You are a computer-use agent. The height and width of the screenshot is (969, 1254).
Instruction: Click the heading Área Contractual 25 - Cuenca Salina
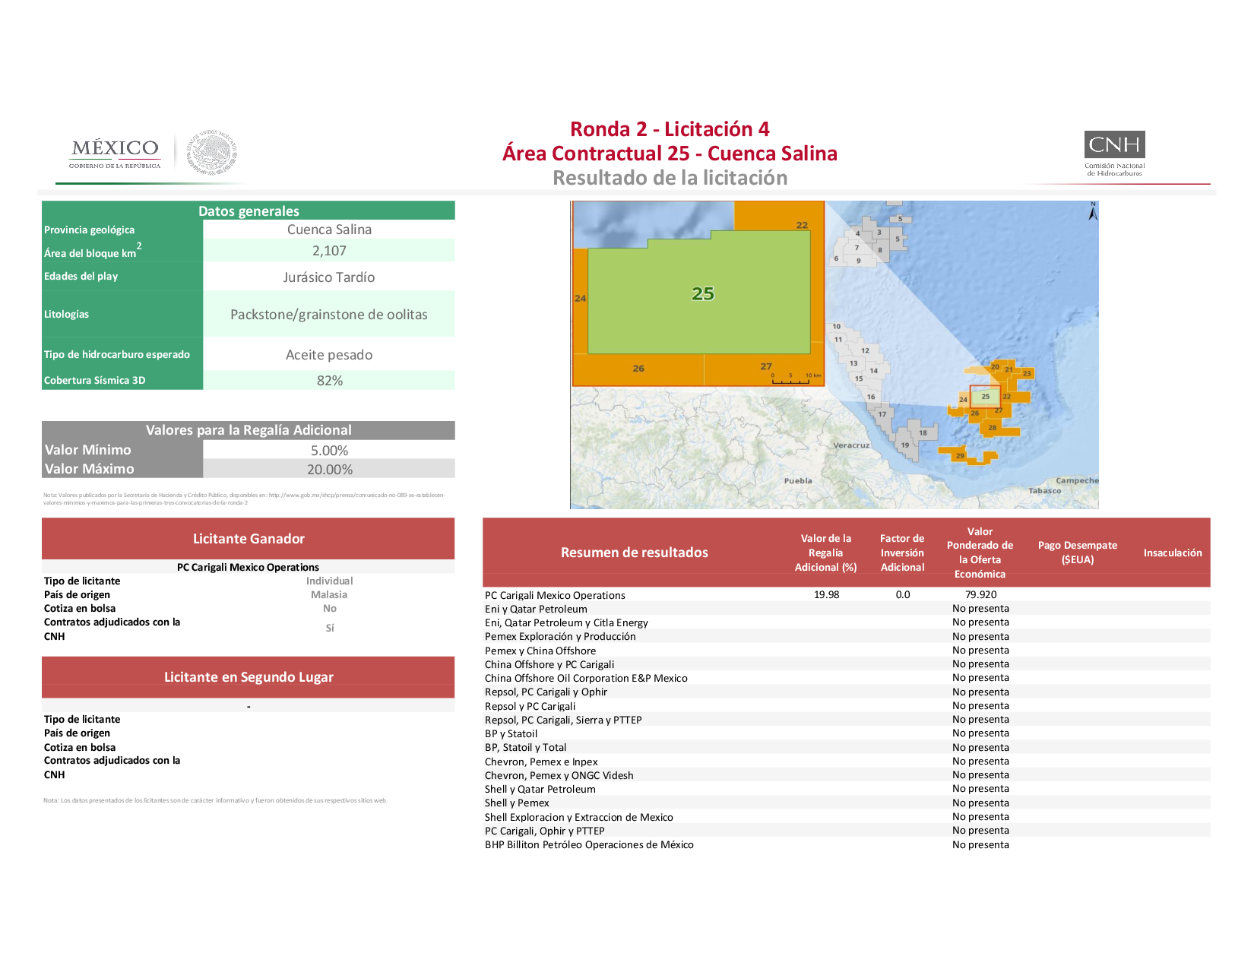click(x=670, y=154)
